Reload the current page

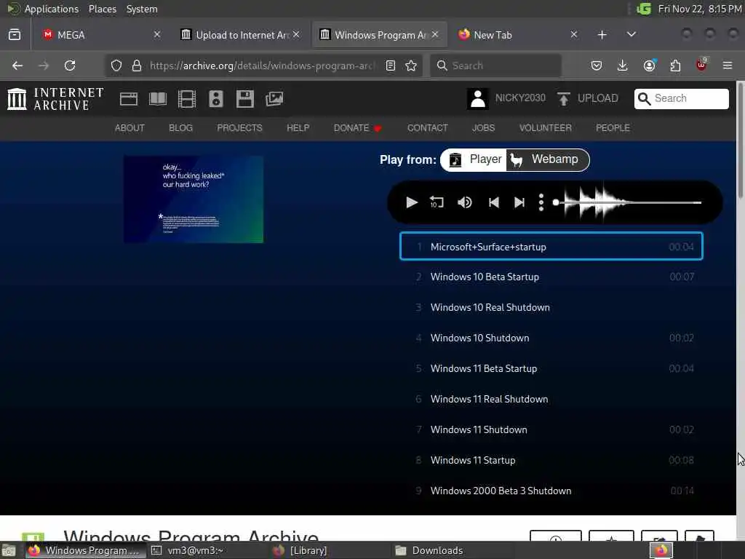point(70,66)
